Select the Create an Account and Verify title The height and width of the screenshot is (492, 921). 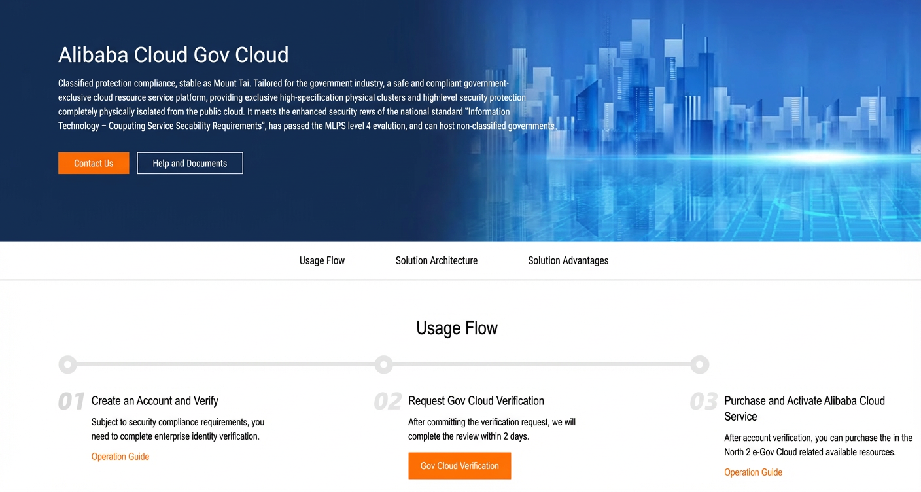tap(154, 401)
